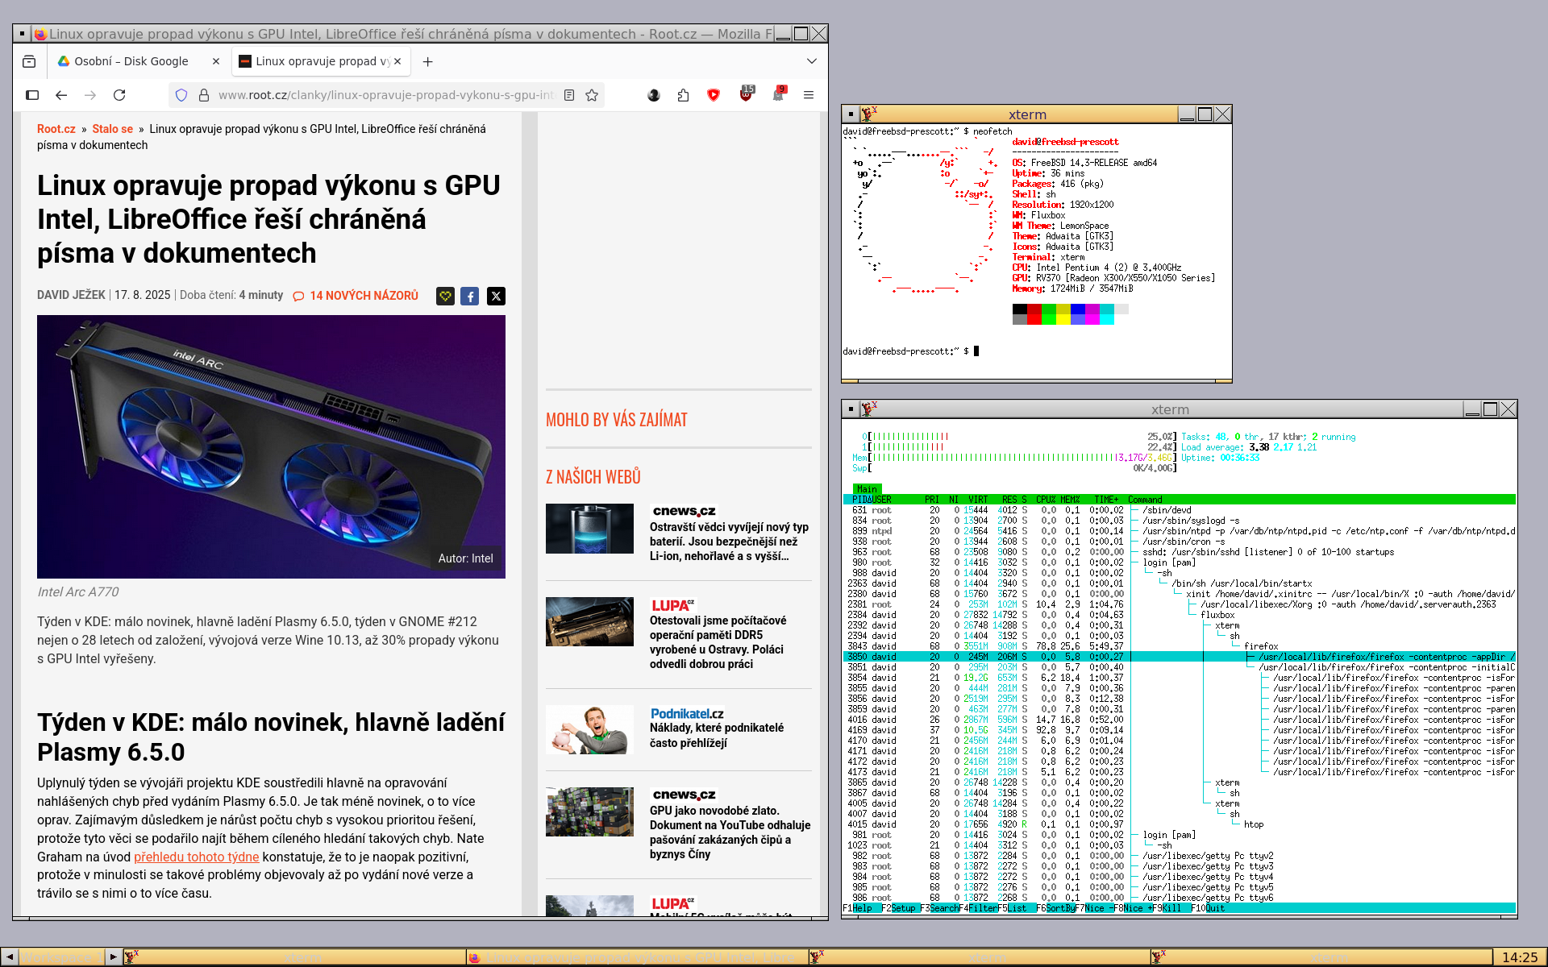Switch workspace with the right arrow
The width and height of the screenshot is (1548, 967).
(113, 957)
